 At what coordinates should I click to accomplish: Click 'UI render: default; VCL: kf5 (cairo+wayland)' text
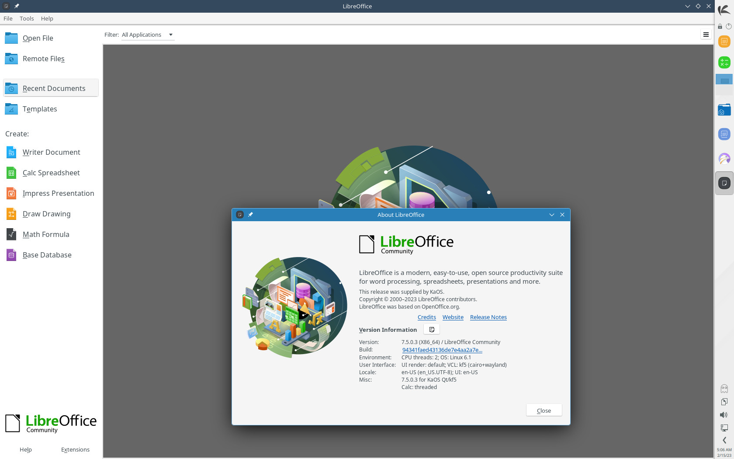[454, 365]
